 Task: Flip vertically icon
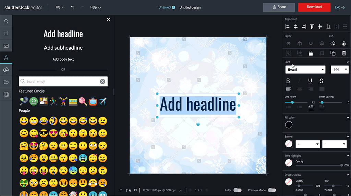tap(333, 44)
